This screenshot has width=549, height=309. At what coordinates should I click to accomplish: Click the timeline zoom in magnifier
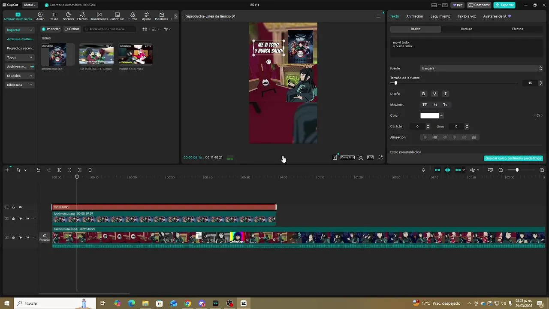tap(542, 170)
